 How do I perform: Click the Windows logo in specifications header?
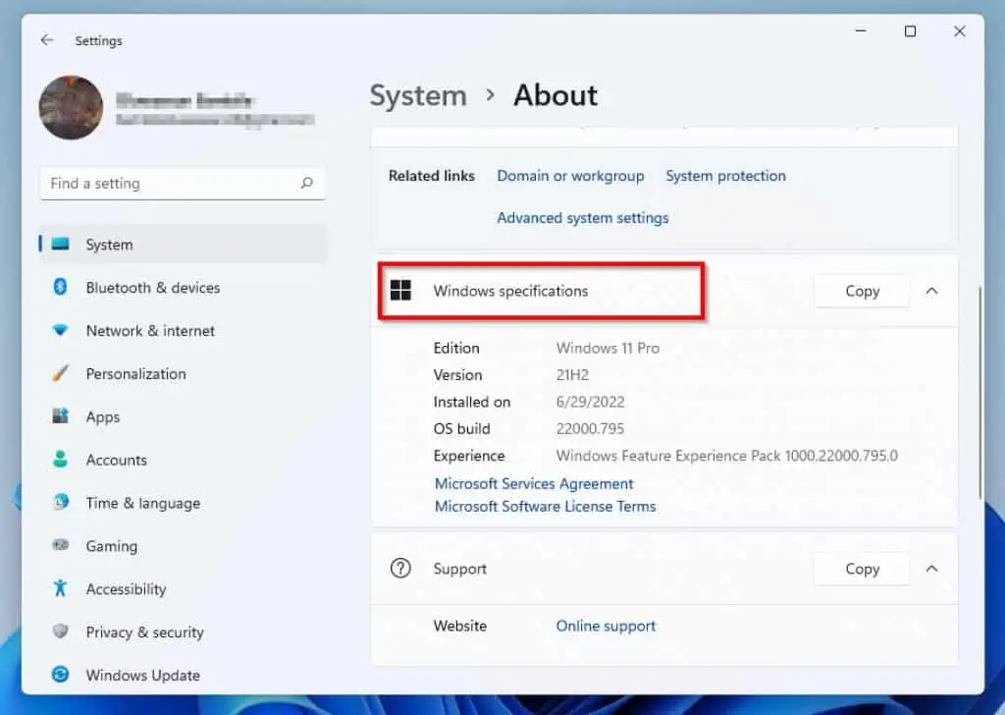coord(400,291)
